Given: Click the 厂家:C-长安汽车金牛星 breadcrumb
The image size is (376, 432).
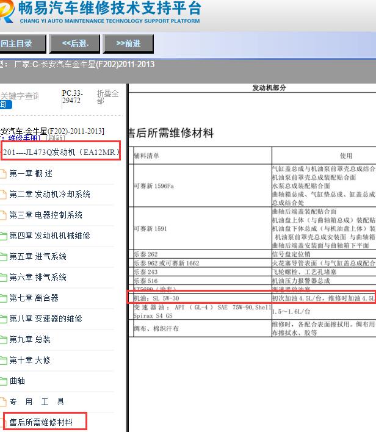Looking at the screenshot, I should 84,64.
